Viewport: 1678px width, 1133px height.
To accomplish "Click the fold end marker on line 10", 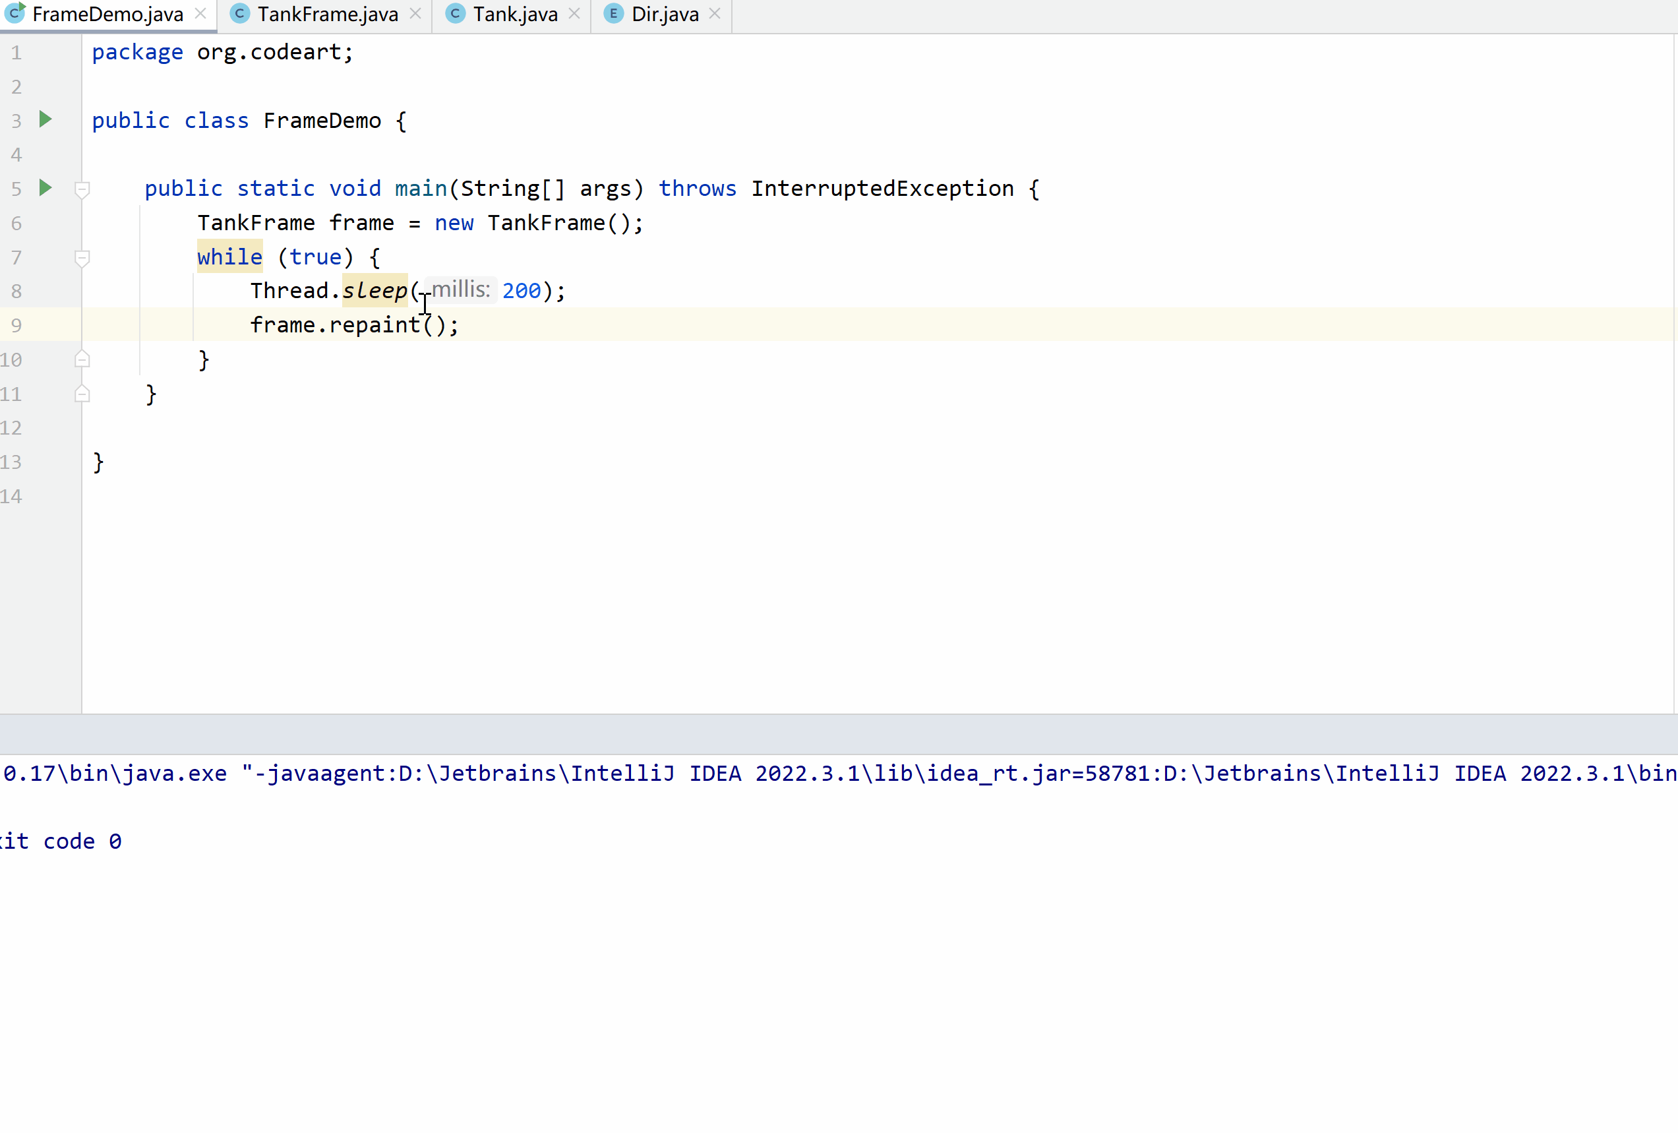I will click(82, 359).
